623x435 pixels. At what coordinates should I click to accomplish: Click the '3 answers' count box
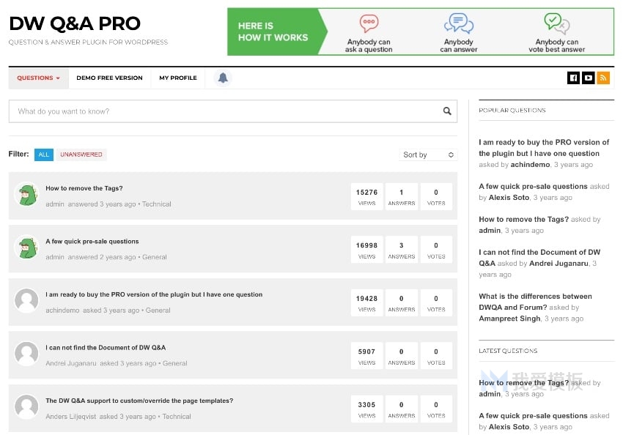click(402, 250)
